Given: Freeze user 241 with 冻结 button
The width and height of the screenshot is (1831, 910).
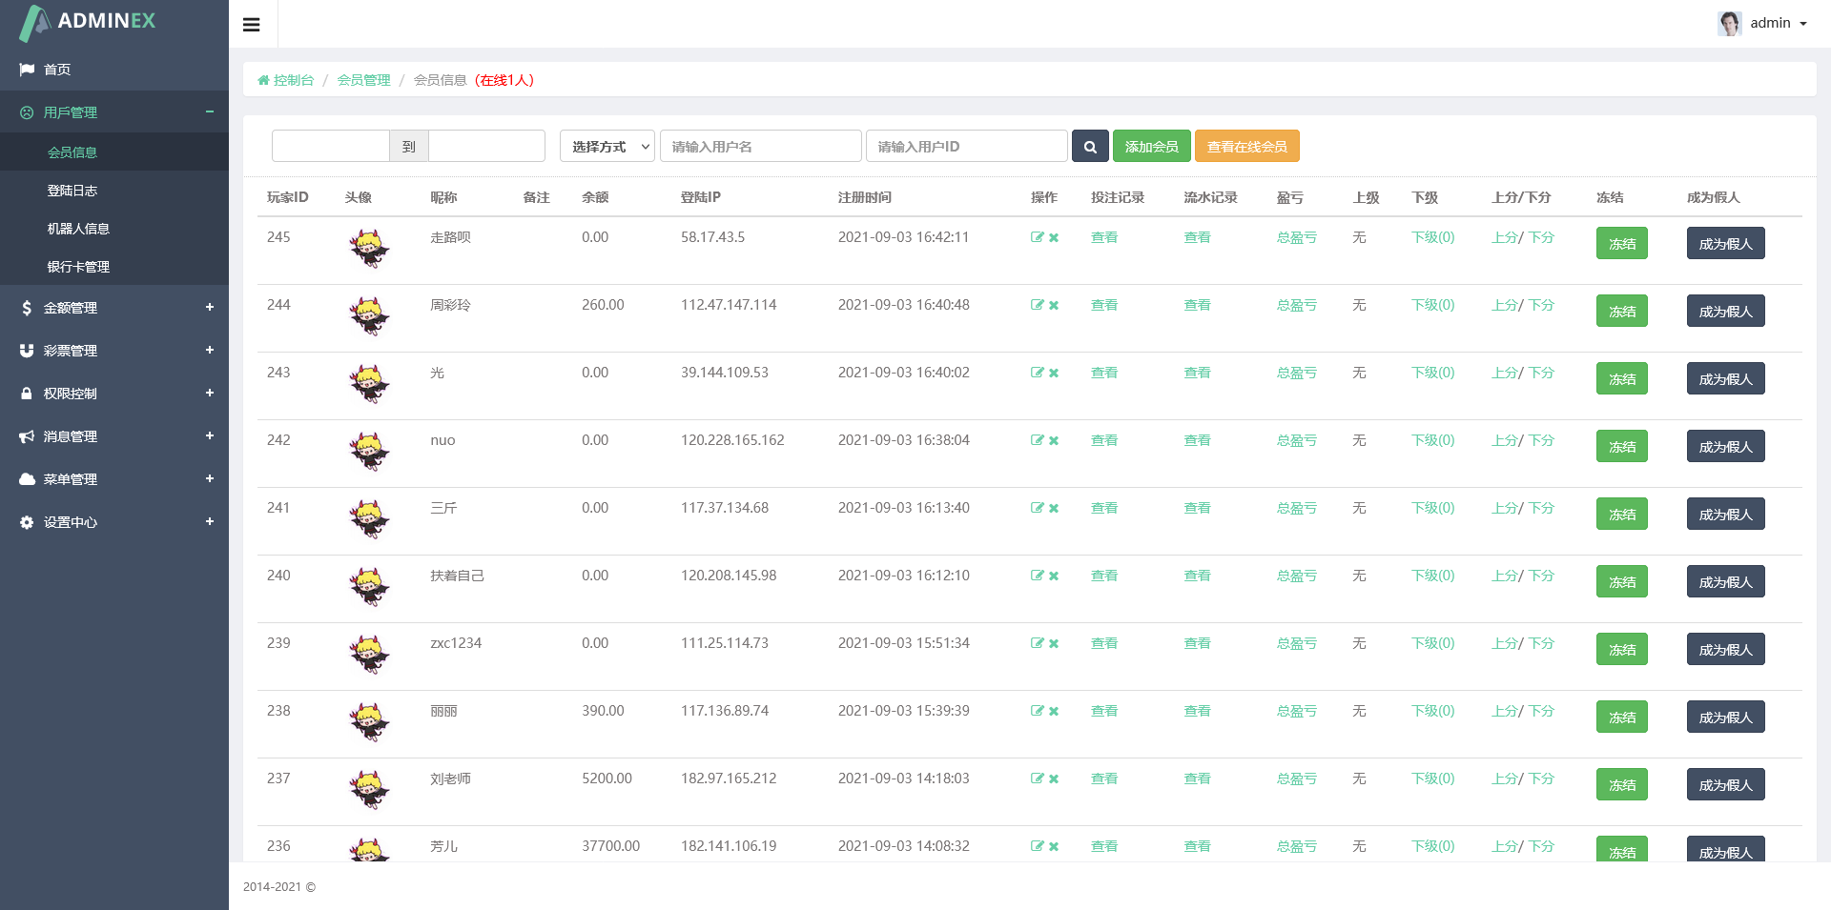Looking at the screenshot, I should click(1621, 515).
